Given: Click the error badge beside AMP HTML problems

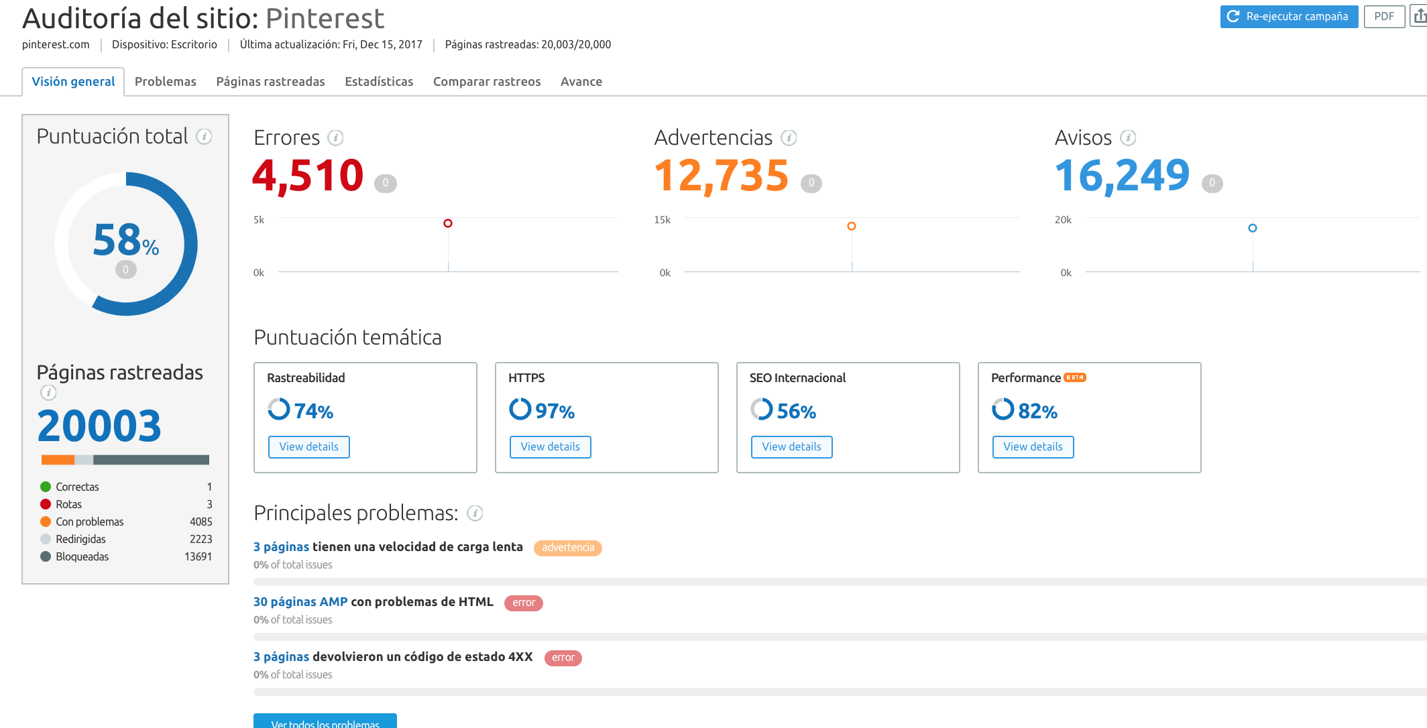Looking at the screenshot, I should 524,603.
